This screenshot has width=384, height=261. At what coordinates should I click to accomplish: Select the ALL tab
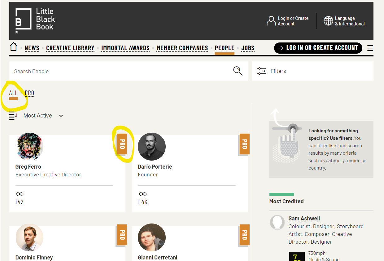13,93
